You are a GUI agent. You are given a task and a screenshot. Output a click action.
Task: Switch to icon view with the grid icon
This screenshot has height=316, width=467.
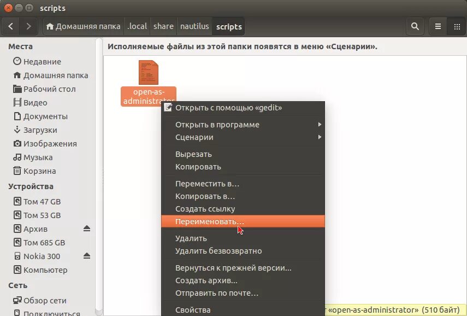tap(457, 26)
